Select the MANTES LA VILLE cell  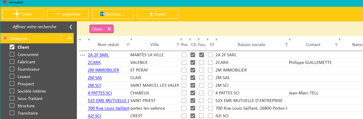(x=147, y=55)
